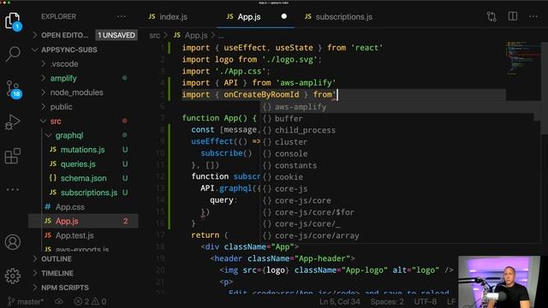Image resolution: width=548 pixels, height=308 pixels.
Task: Split the editor right
Action: 513,16
